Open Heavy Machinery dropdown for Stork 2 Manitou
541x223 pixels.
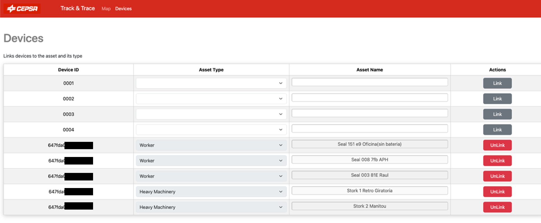pyautogui.click(x=211, y=207)
